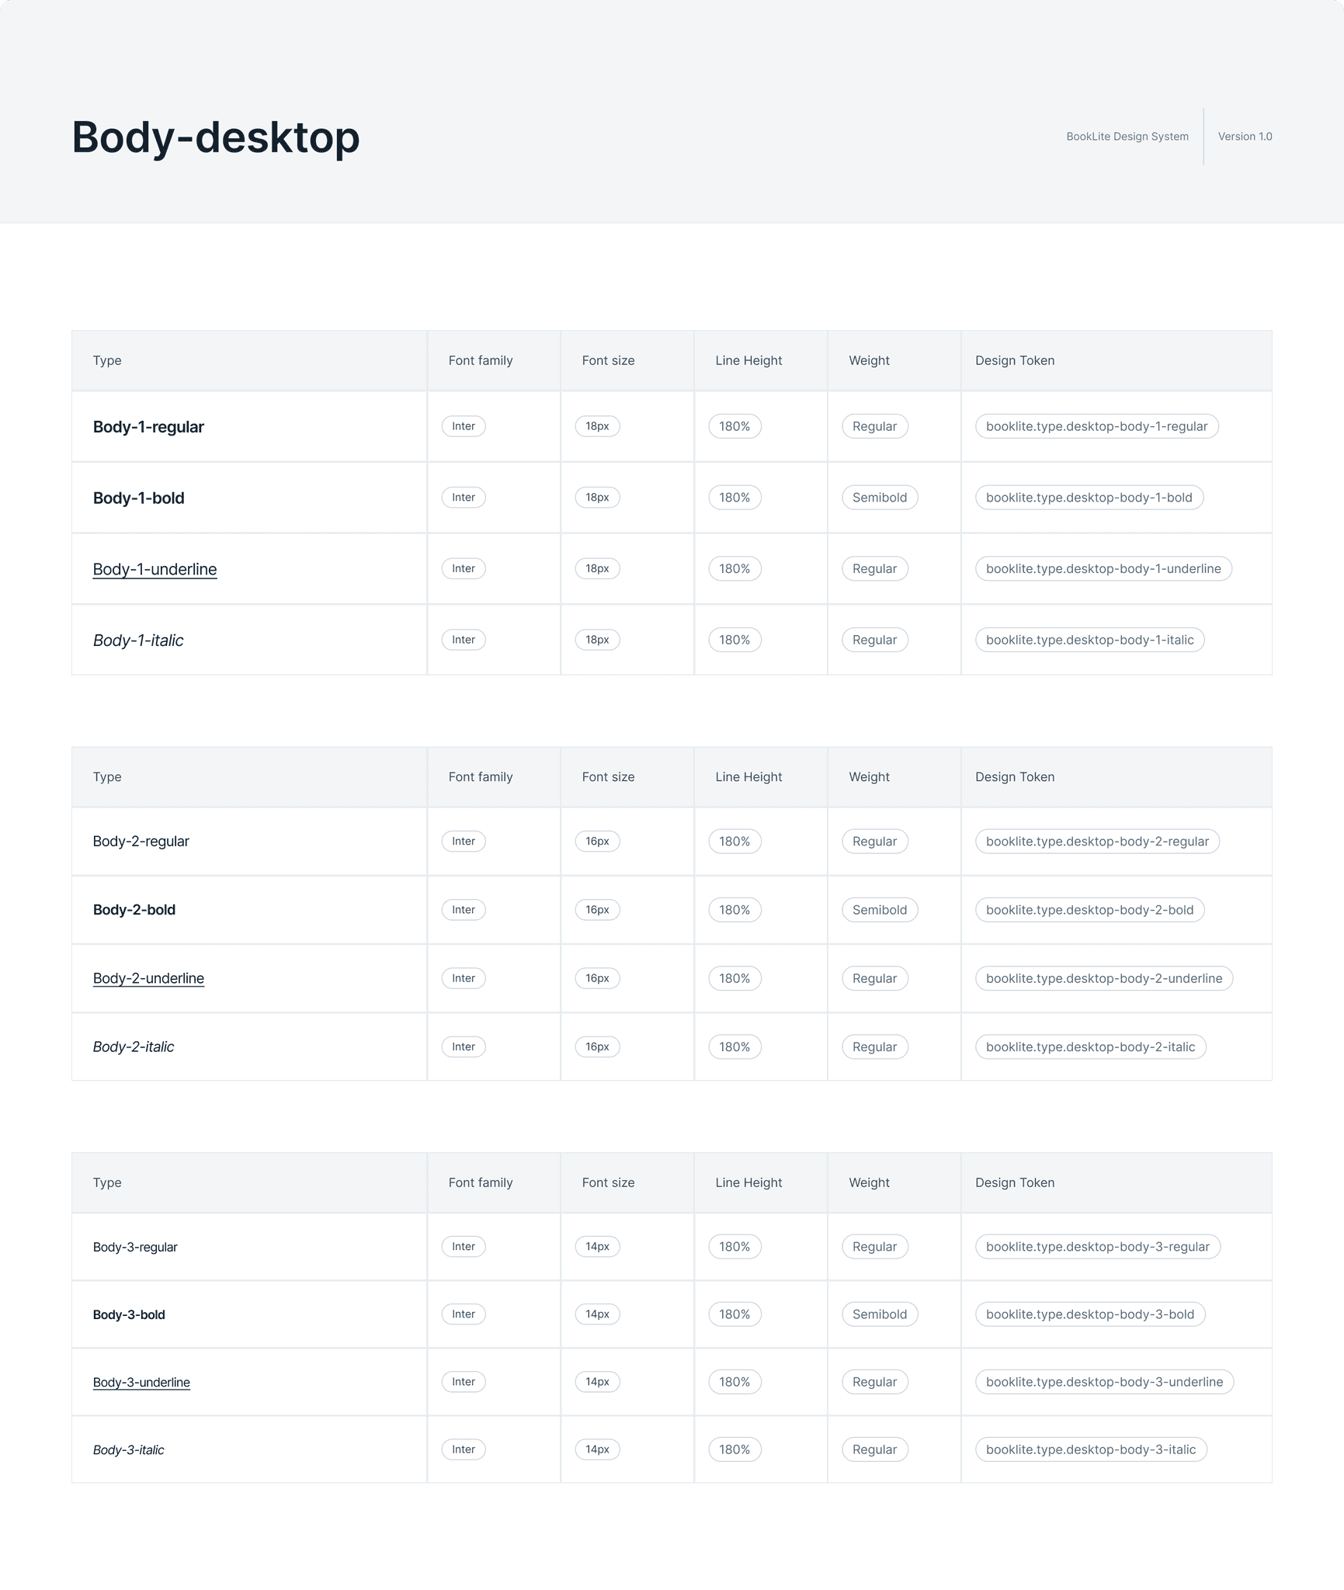1344x1590 pixels.
Task: Click the booklite.type.desktop-body-3-underline token chip
Action: coord(1105,1382)
